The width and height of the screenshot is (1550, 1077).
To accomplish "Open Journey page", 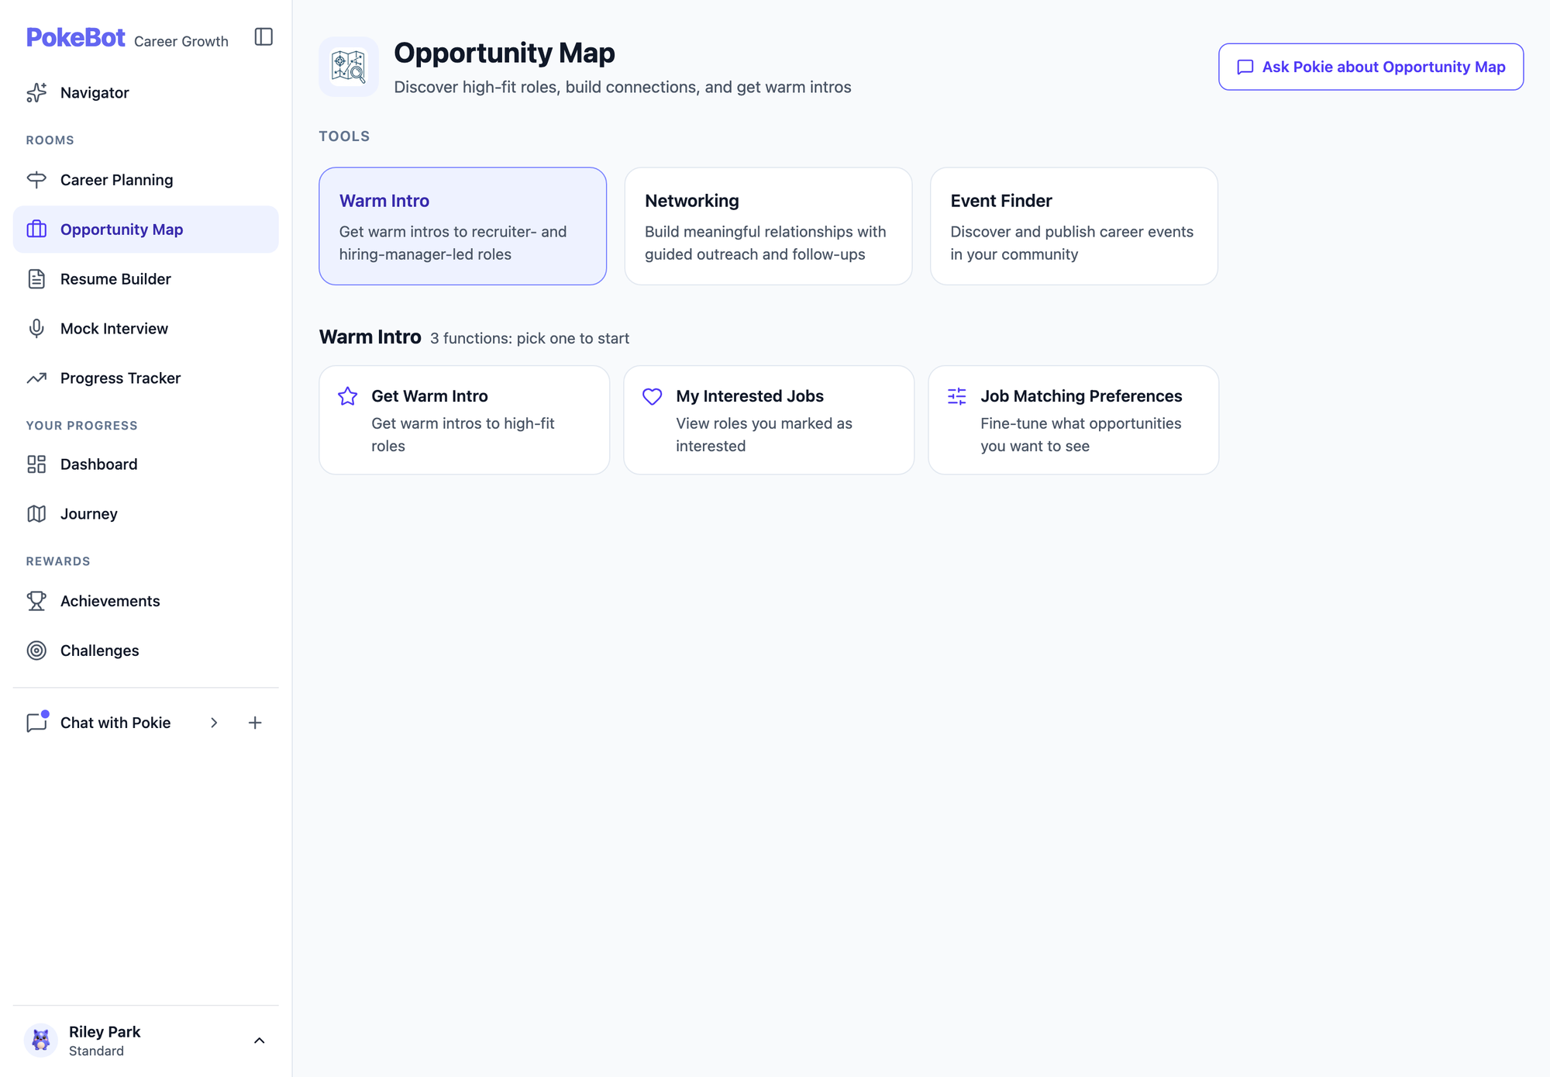I will (x=146, y=514).
